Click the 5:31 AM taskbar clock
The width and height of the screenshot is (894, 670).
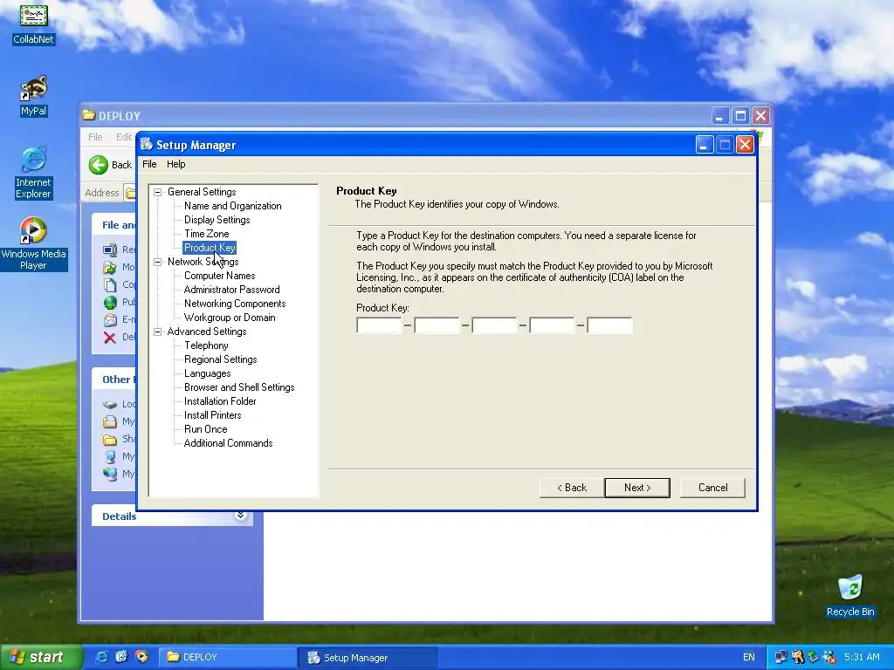tap(862, 658)
